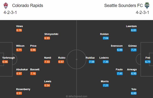153x98 pixels.
Task: Open the Colorado Rapids team name
Action: point(28,6)
